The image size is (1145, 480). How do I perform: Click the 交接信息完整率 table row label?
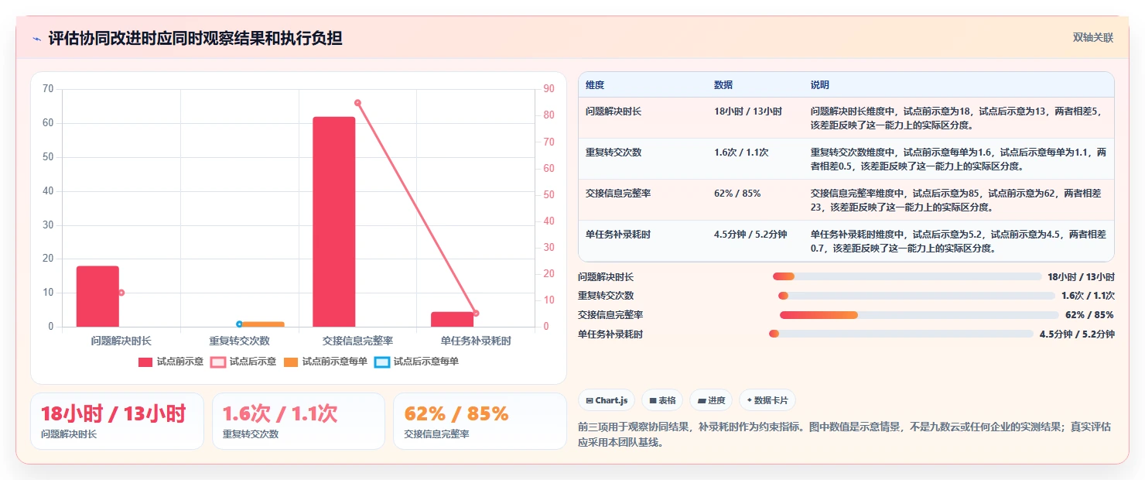[618, 194]
